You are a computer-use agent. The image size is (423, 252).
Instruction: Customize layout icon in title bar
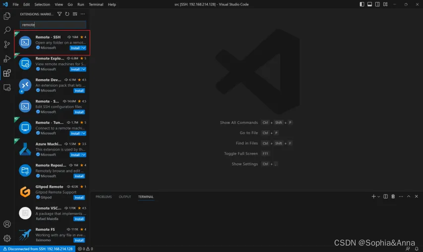click(385, 4)
